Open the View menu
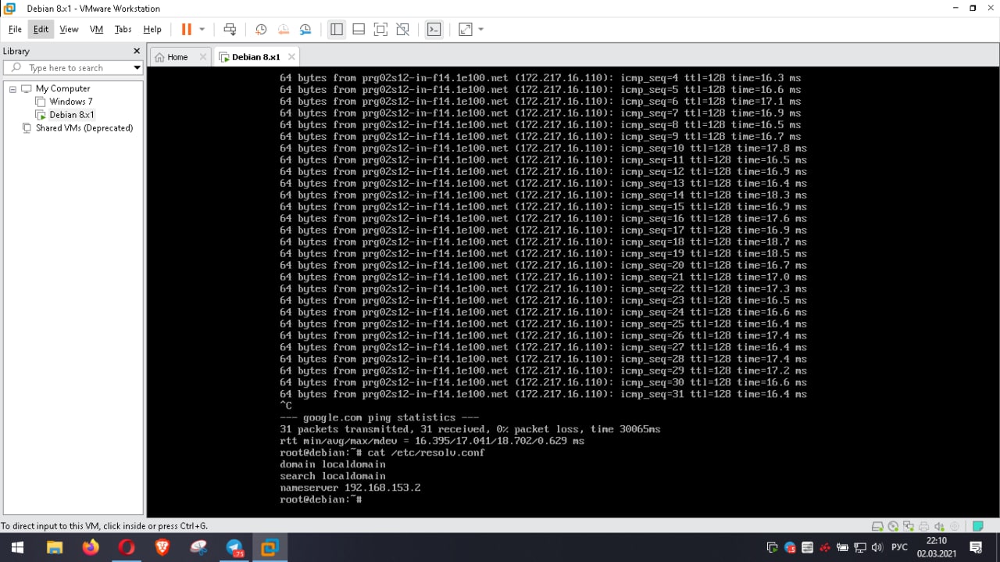 click(69, 29)
